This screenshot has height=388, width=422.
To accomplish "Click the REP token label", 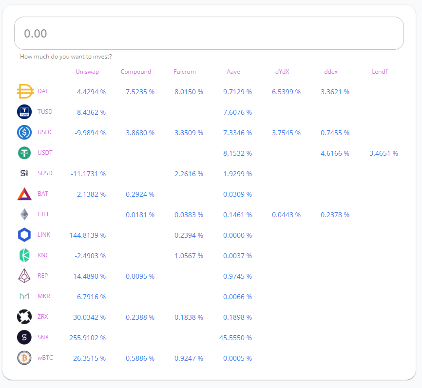I will (x=42, y=276).
